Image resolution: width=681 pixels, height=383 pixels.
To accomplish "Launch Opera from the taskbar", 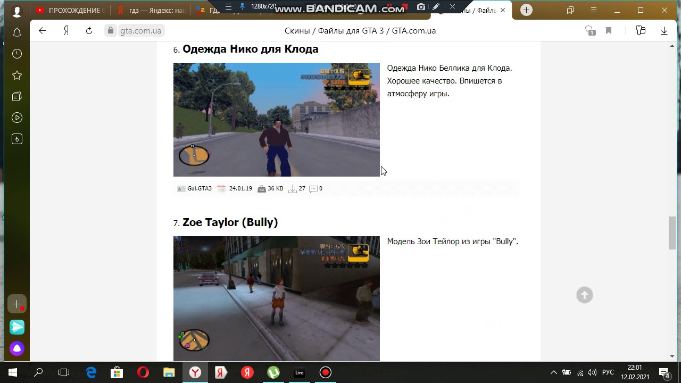I will click(x=143, y=372).
